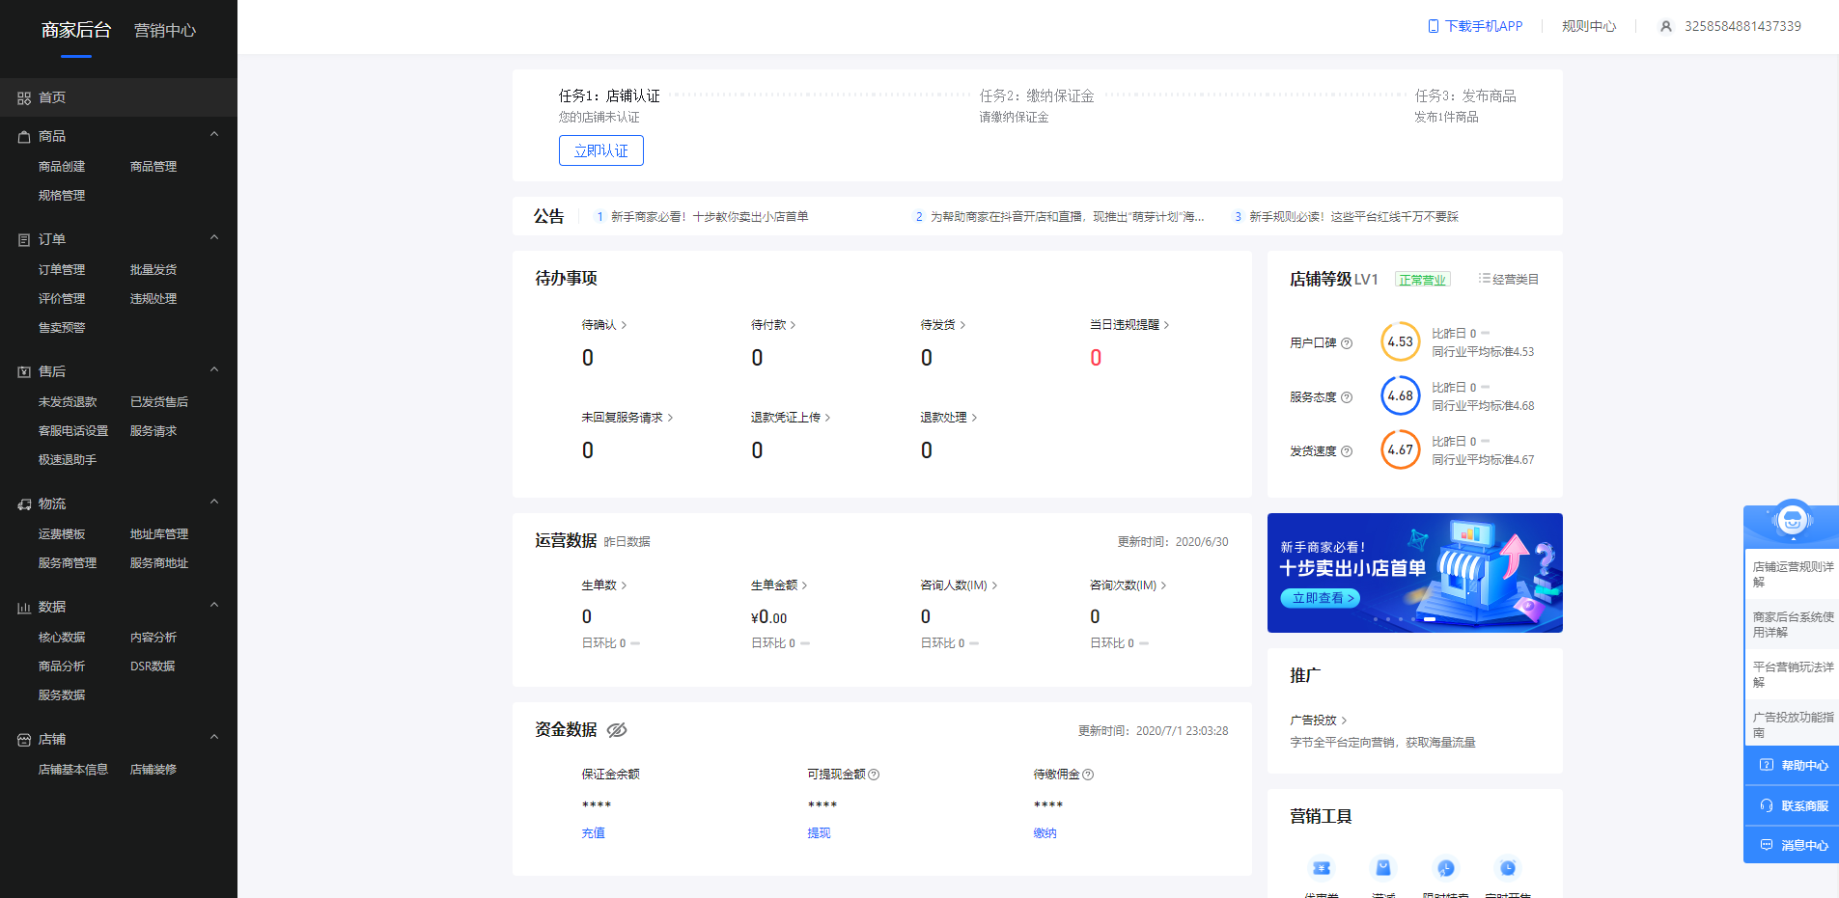This screenshot has width=1839, height=898.
Task: Open 生单金额 metric details
Action: pyautogui.click(x=779, y=585)
